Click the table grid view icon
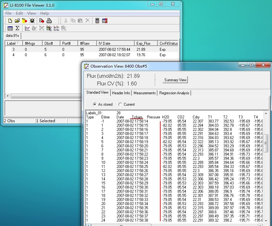This screenshot has width=272, height=226. tap(10, 28)
